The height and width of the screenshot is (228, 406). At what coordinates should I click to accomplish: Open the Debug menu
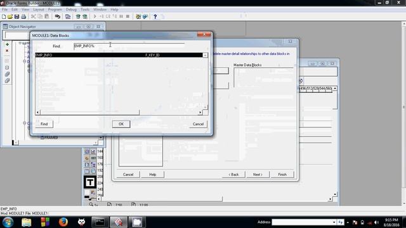click(x=71, y=9)
